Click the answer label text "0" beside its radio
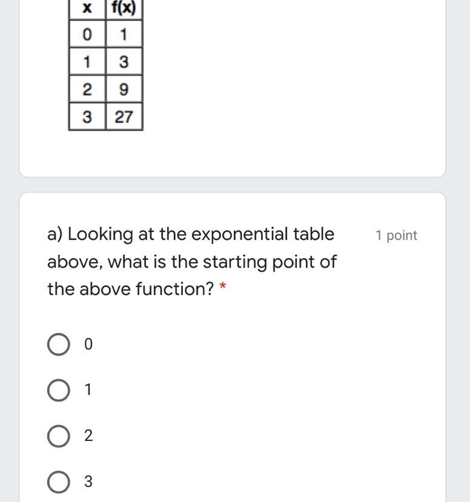 pyautogui.click(x=88, y=345)
